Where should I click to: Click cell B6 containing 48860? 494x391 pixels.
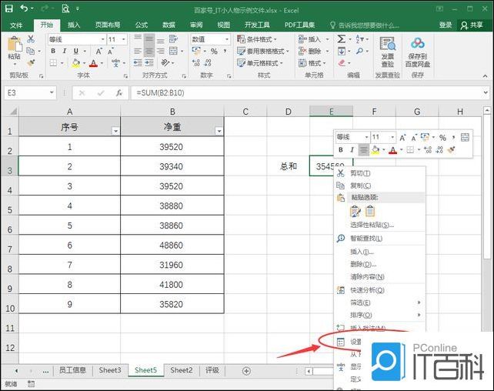point(172,245)
